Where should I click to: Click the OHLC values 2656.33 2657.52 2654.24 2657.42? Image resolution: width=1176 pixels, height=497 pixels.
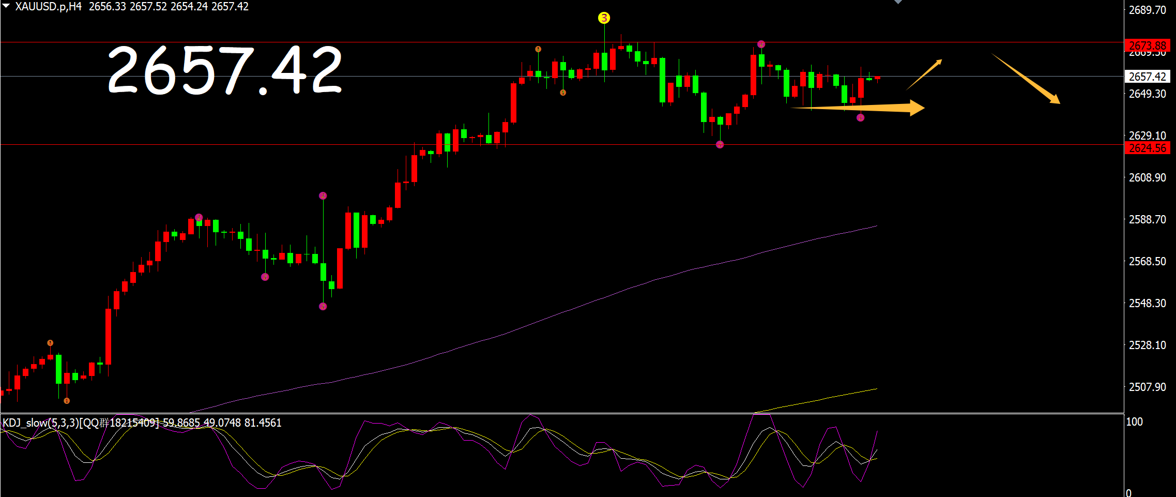pyautogui.click(x=169, y=7)
